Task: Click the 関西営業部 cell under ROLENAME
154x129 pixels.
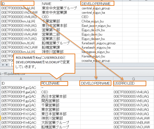Action: click(60, 101)
